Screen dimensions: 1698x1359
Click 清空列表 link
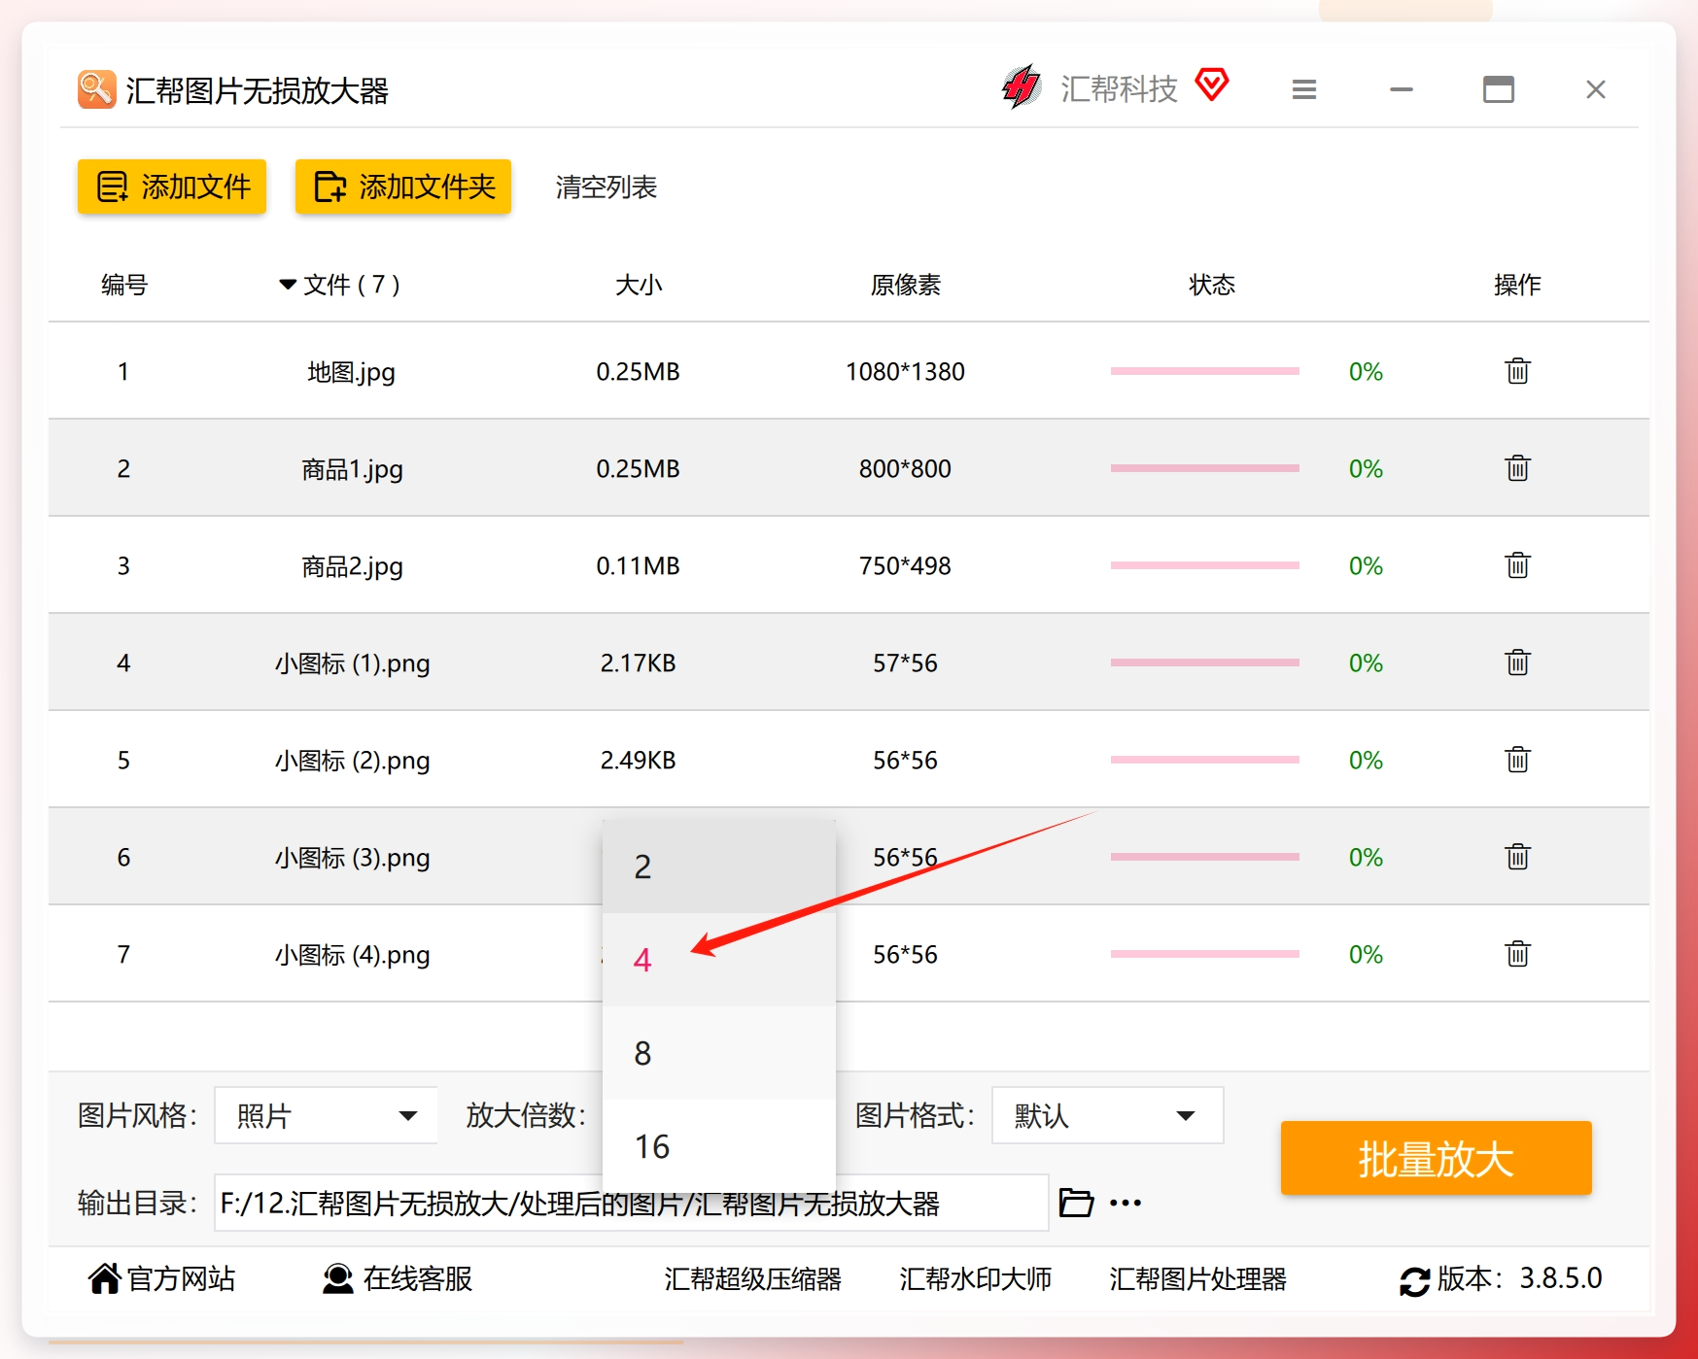tap(606, 187)
